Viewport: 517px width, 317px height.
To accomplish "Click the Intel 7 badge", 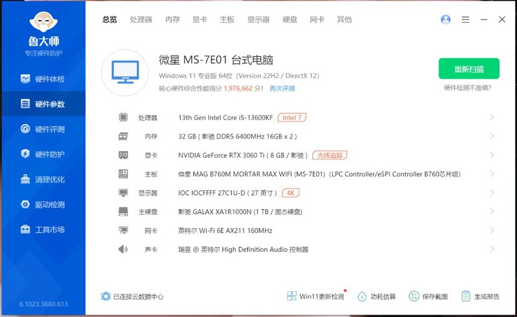I will click(292, 118).
